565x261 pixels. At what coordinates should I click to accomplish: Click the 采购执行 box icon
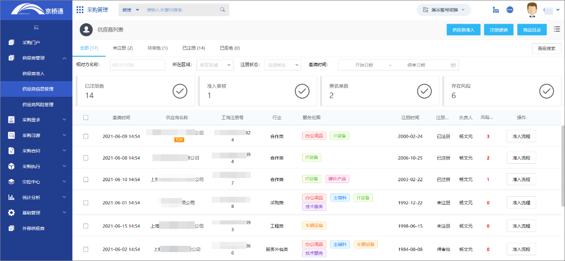12,166
